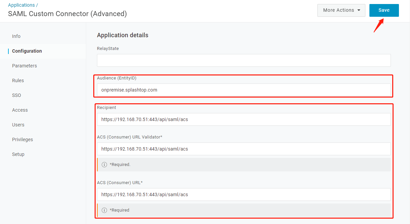Open the Users sidebar tab
Image resolution: width=410 pixels, height=224 pixels.
point(18,125)
